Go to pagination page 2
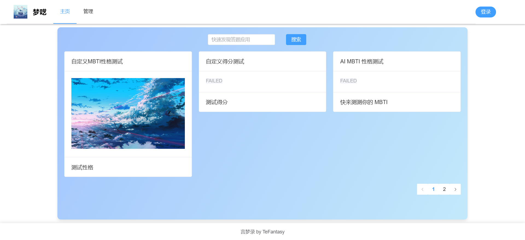 coord(444,189)
